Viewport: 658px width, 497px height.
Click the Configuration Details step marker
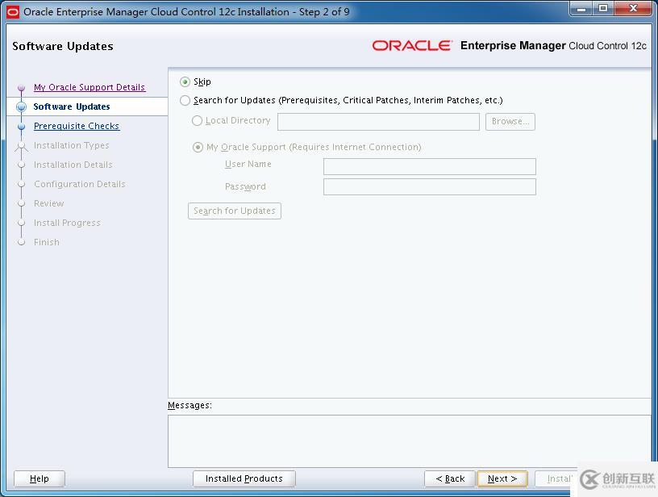point(22,184)
